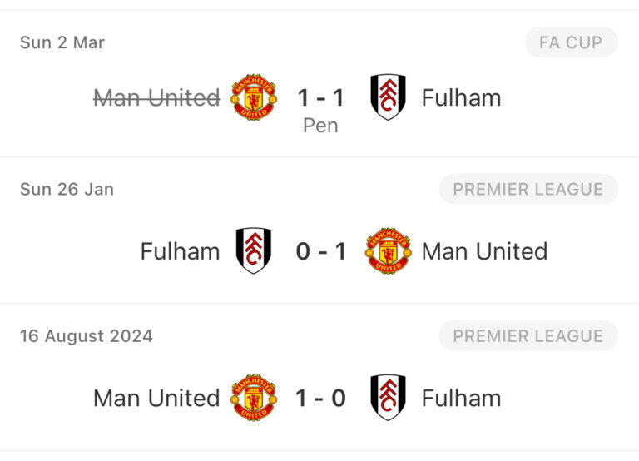Open the 1 - 0 match score
Screen dimensions: 639x461
click(321, 398)
